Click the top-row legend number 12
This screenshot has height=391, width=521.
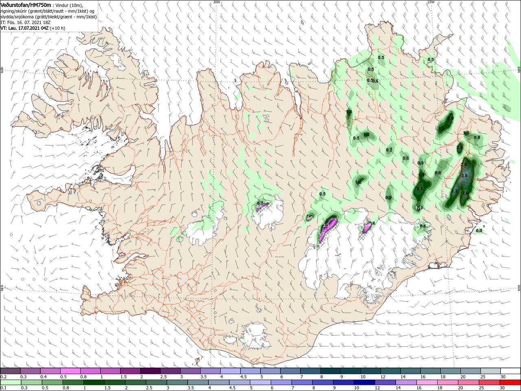[382, 377]
